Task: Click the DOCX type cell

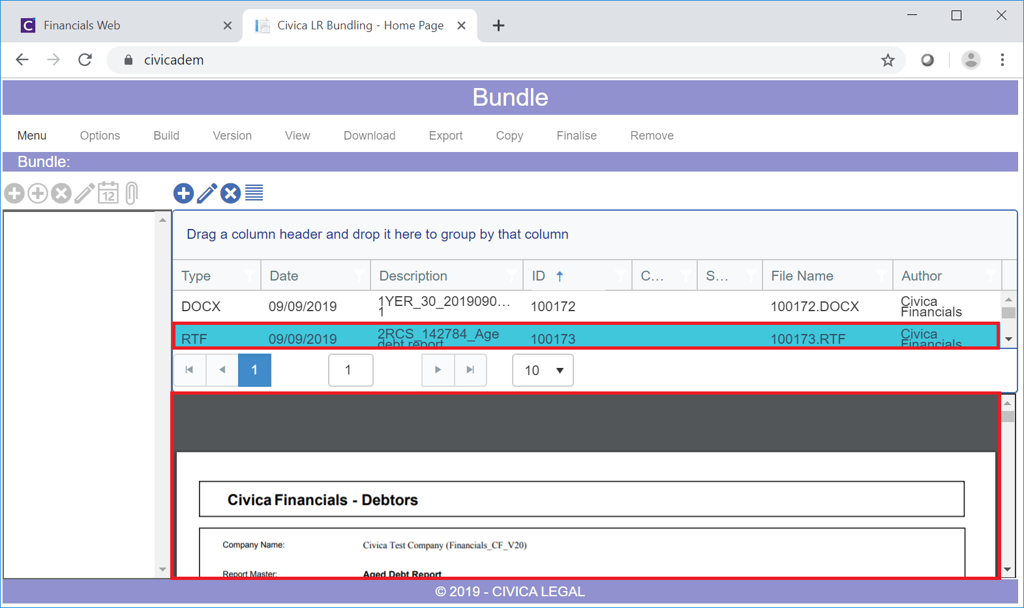Action: click(201, 307)
